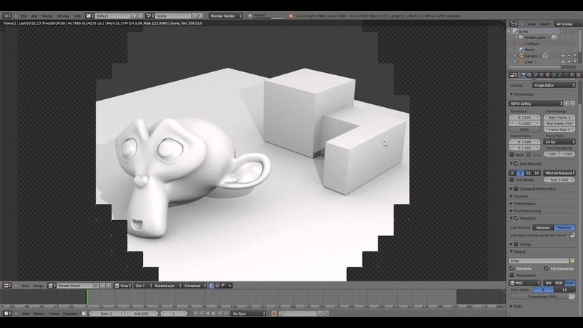Open Material properties tab icon

tap(572, 75)
